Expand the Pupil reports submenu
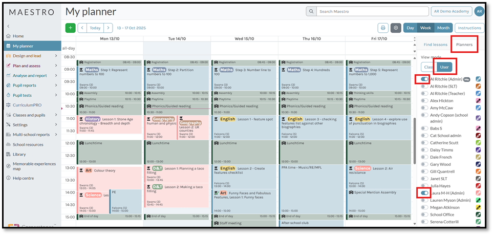This screenshot has height=235, width=493. [56, 86]
